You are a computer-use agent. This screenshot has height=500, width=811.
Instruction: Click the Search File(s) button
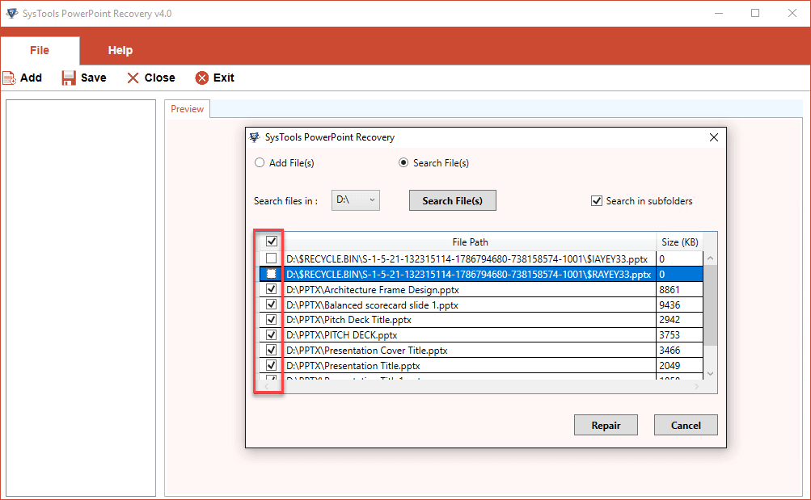453,200
